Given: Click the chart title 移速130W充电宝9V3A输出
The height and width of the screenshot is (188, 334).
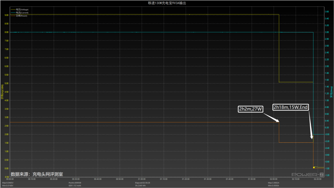Looking at the screenshot, I should (167, 3).
